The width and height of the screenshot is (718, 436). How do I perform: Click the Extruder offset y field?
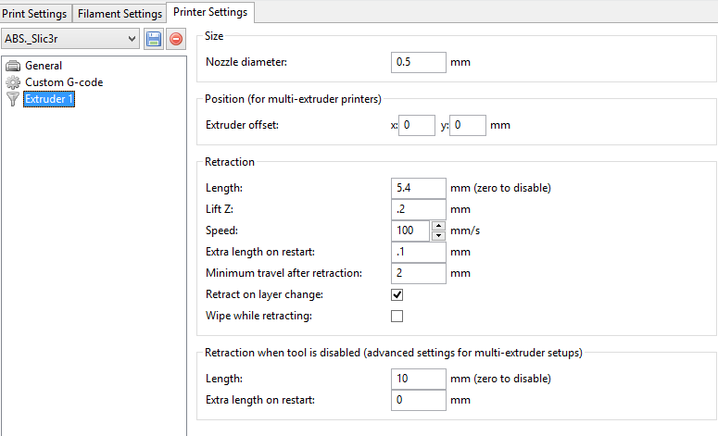(467, 125)
